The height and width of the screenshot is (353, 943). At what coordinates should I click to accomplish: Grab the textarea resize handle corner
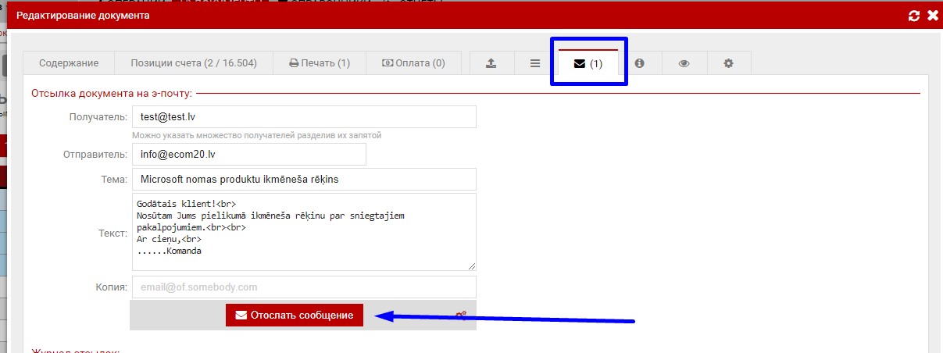click(x=471, y=266)
